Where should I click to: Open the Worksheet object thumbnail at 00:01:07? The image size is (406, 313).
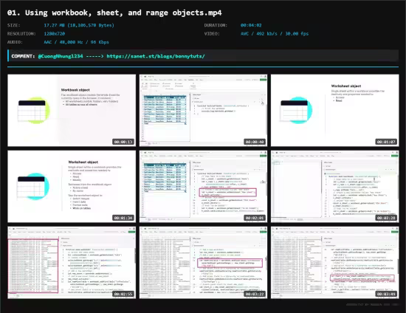coord(335,110)
